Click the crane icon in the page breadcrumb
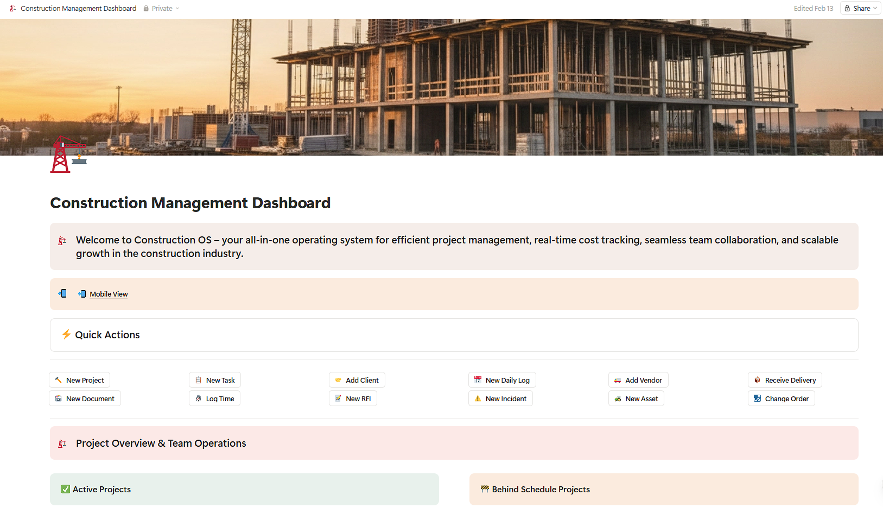 12,8
